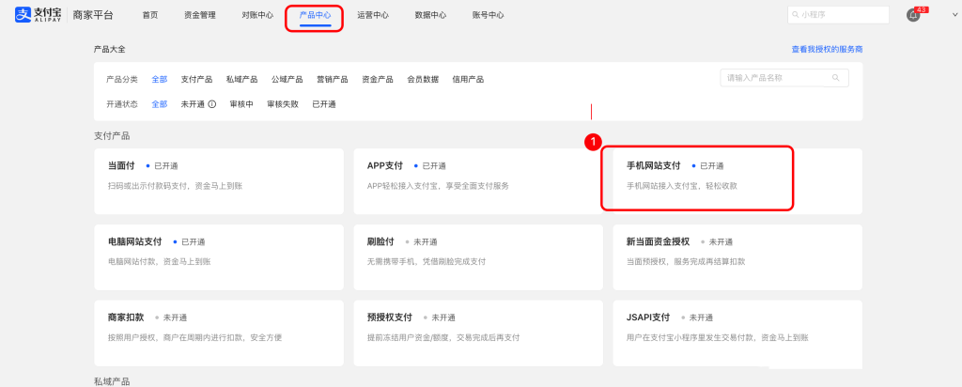Filter activation status by 已开通
The width and height of the screenshot is (962, 387).
click(x=324, y=104)
